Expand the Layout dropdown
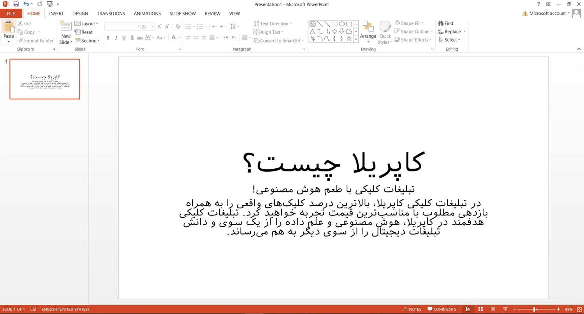 coord(86,23)
